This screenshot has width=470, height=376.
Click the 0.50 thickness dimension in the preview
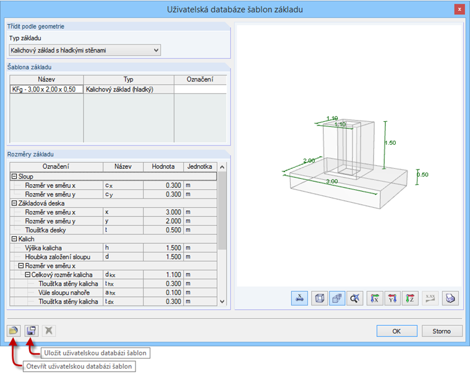click(x=422, y=174)
